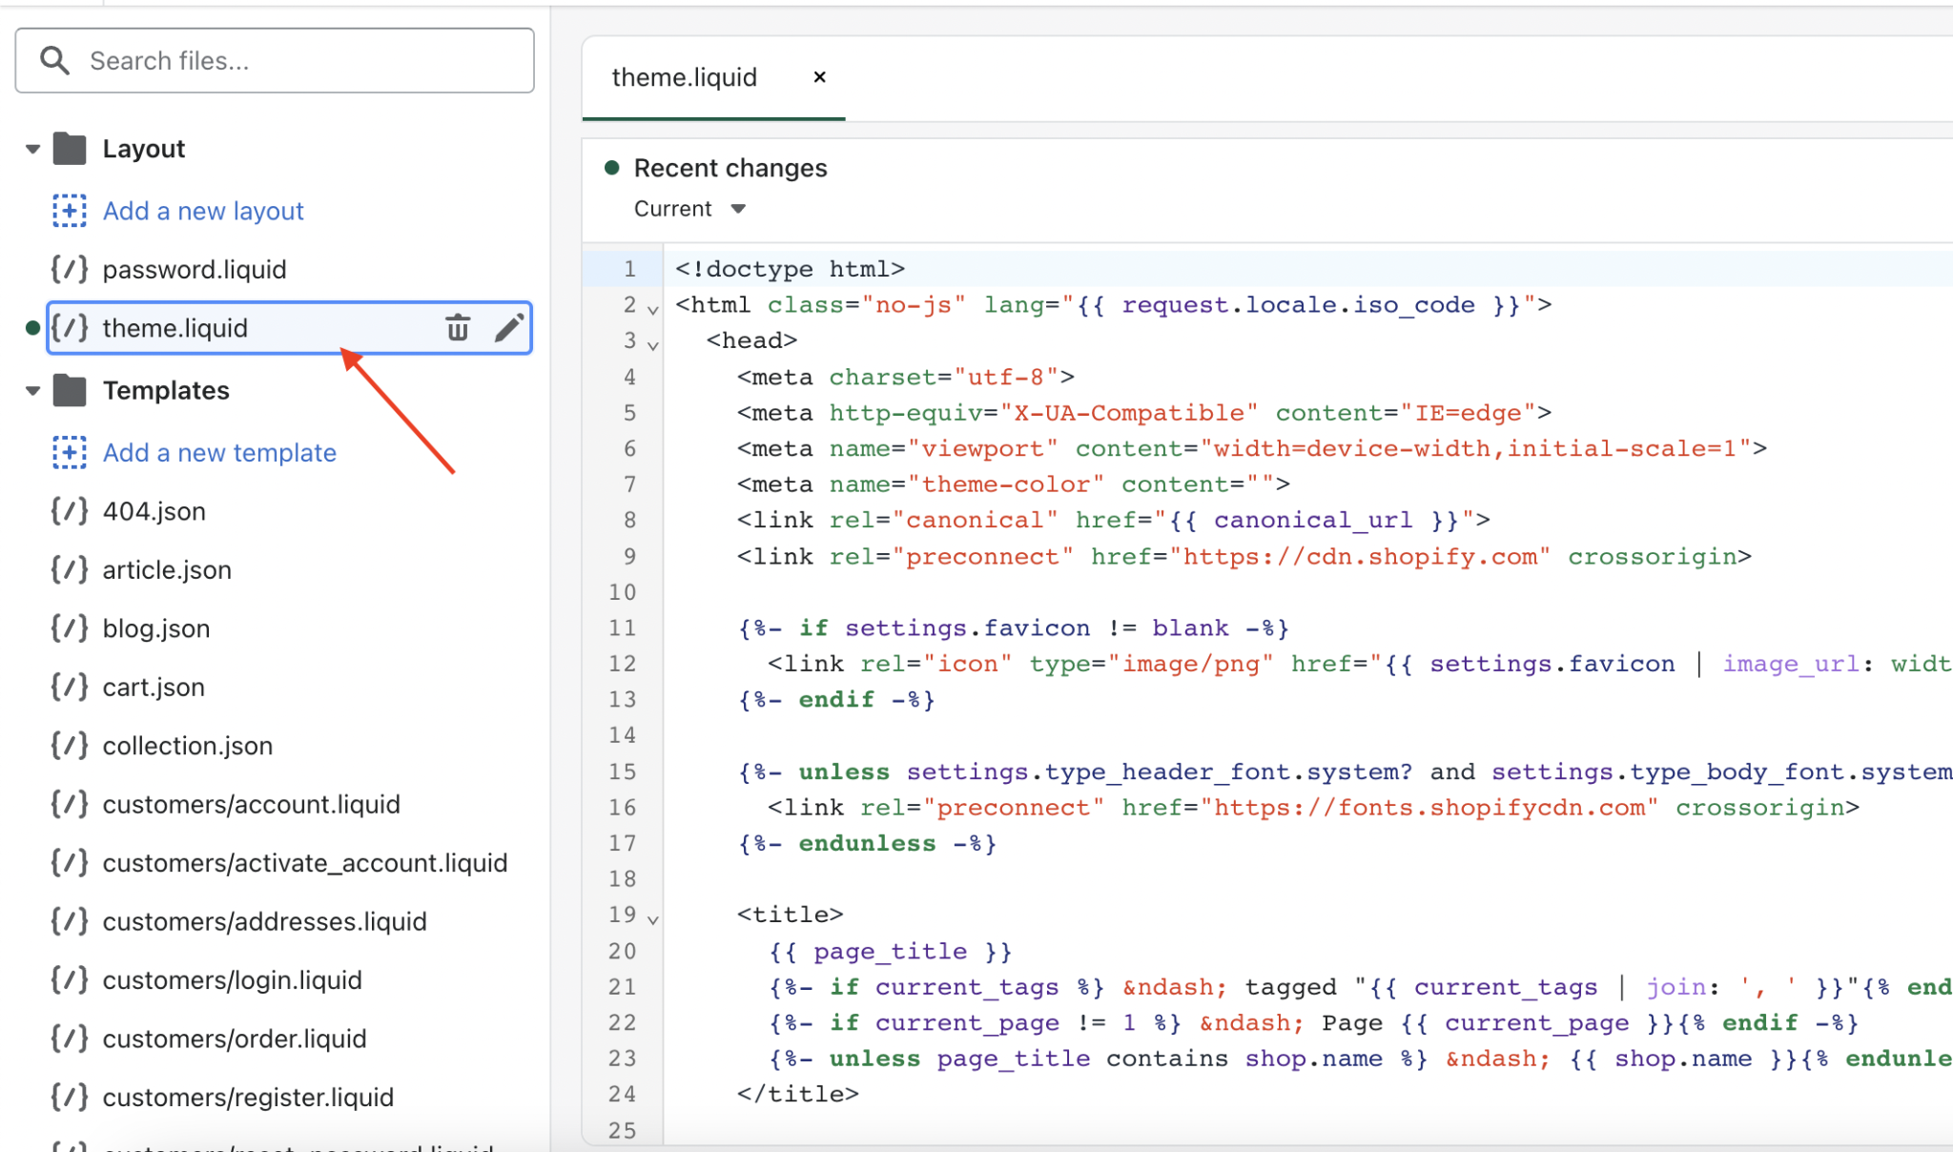This screenshot has height=1152, width=1953.
Task: Switch to the theme.liquid tab
Action: (x=684, y=77)
